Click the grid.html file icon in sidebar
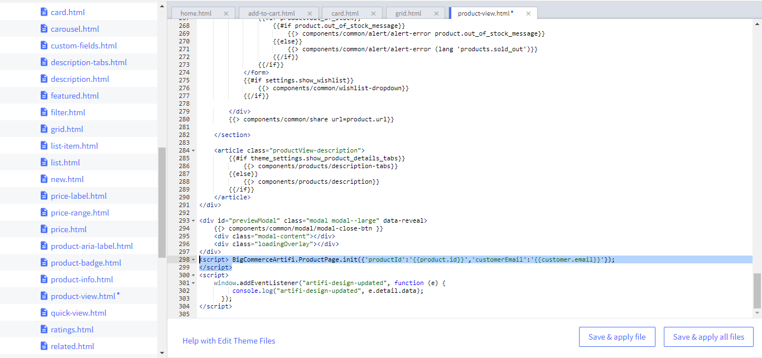762x358 pixels. pyautogui.click(x=44, y=129)
